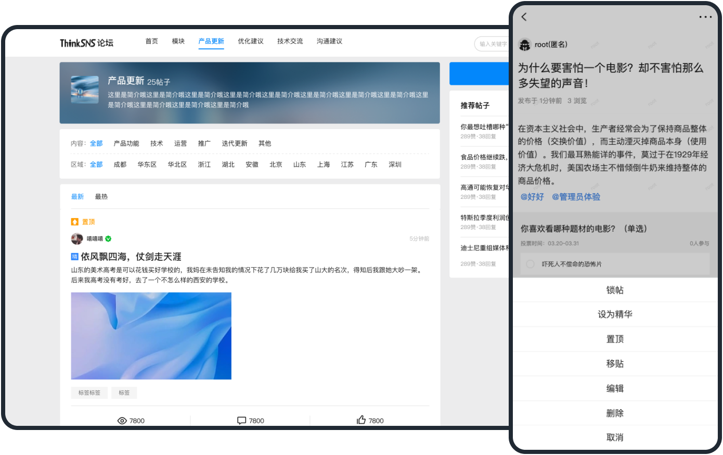Filter content by 运营
723x455 pixels.
[180, 144]
